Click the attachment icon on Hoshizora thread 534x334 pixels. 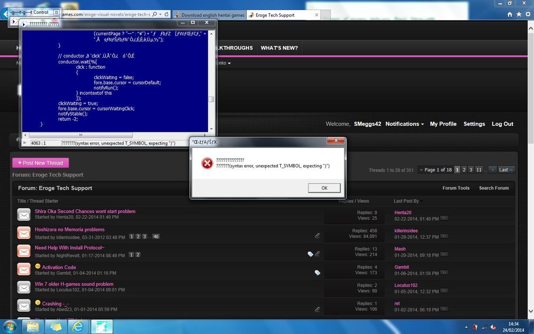[x=318, y=236]
